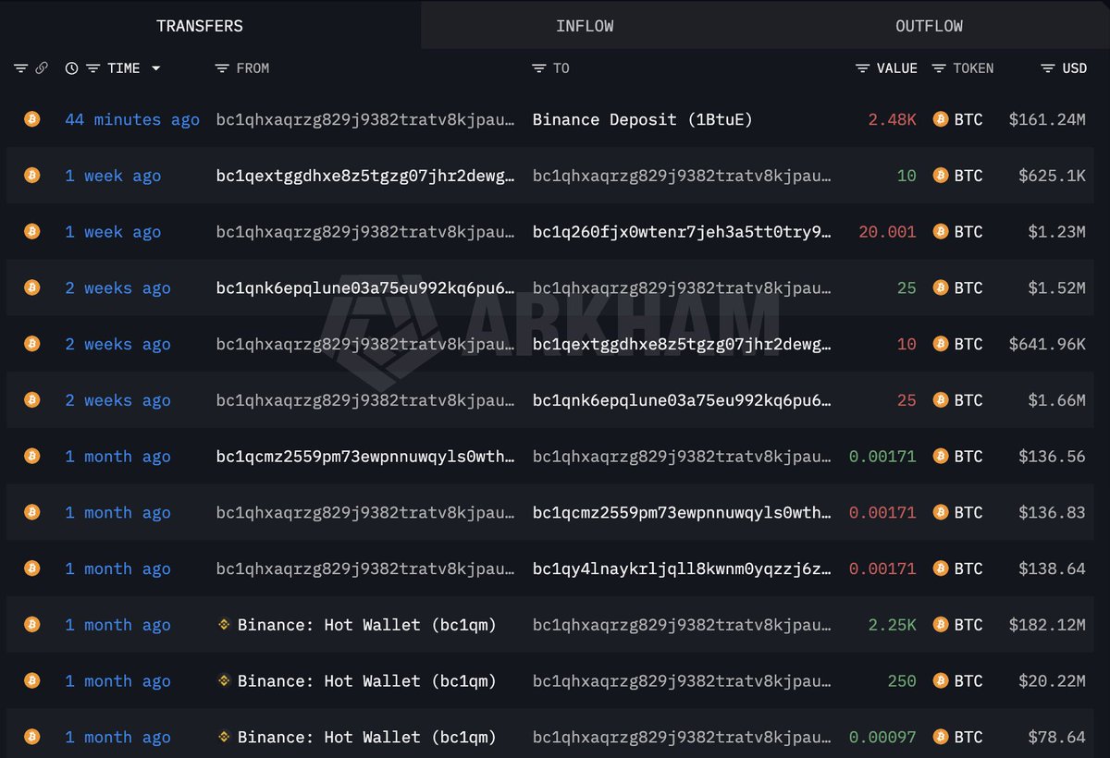The height and width of the screenshot is (758, 1110).
Task: Open Binance: Hot Wallet in 250 BTC row
Action: click(366, 681)
